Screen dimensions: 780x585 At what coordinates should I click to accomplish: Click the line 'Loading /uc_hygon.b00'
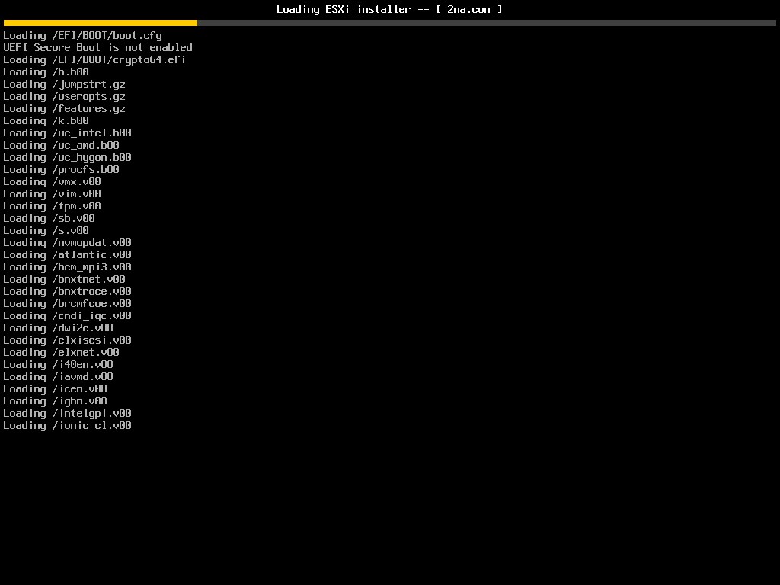[68, 157]
